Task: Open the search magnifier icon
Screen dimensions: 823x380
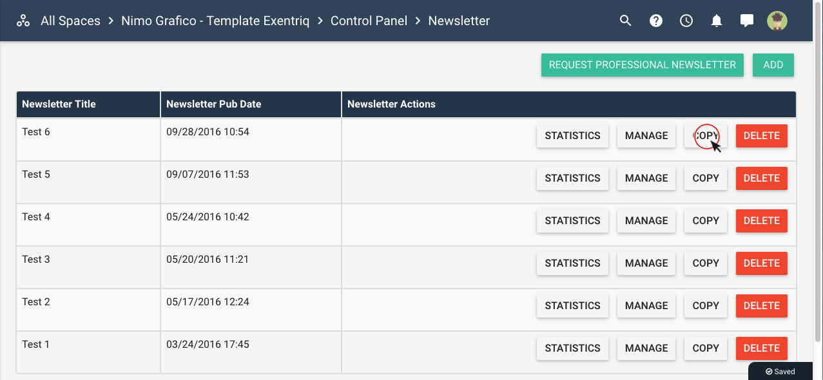Action: coord(625,21)
